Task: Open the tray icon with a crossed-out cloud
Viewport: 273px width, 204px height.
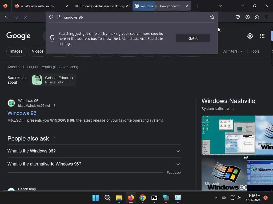Action: point(224,198)
